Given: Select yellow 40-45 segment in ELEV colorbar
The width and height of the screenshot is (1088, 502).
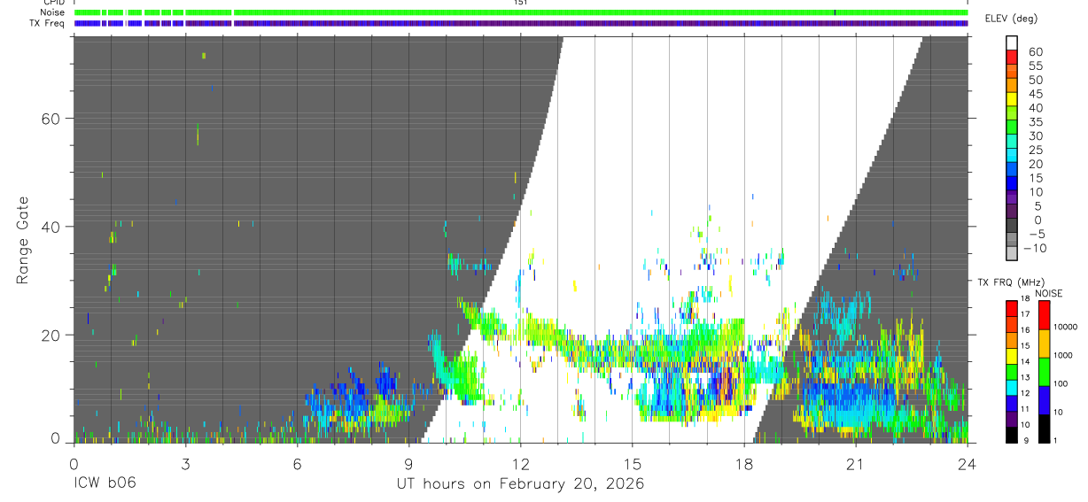Looking at the screenshot, I should [1012, 100].
